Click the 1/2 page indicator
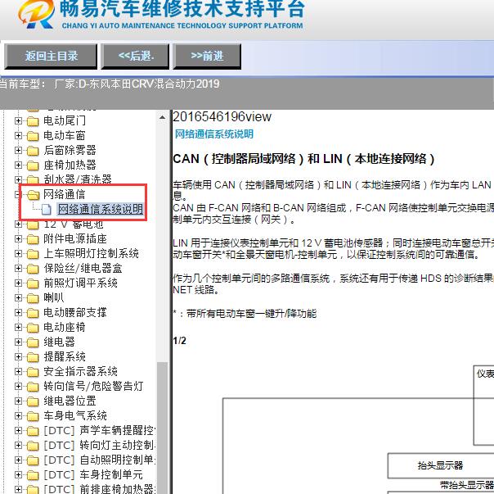The height and width of the screenshot is (494, 494). [x=180, y=341]
